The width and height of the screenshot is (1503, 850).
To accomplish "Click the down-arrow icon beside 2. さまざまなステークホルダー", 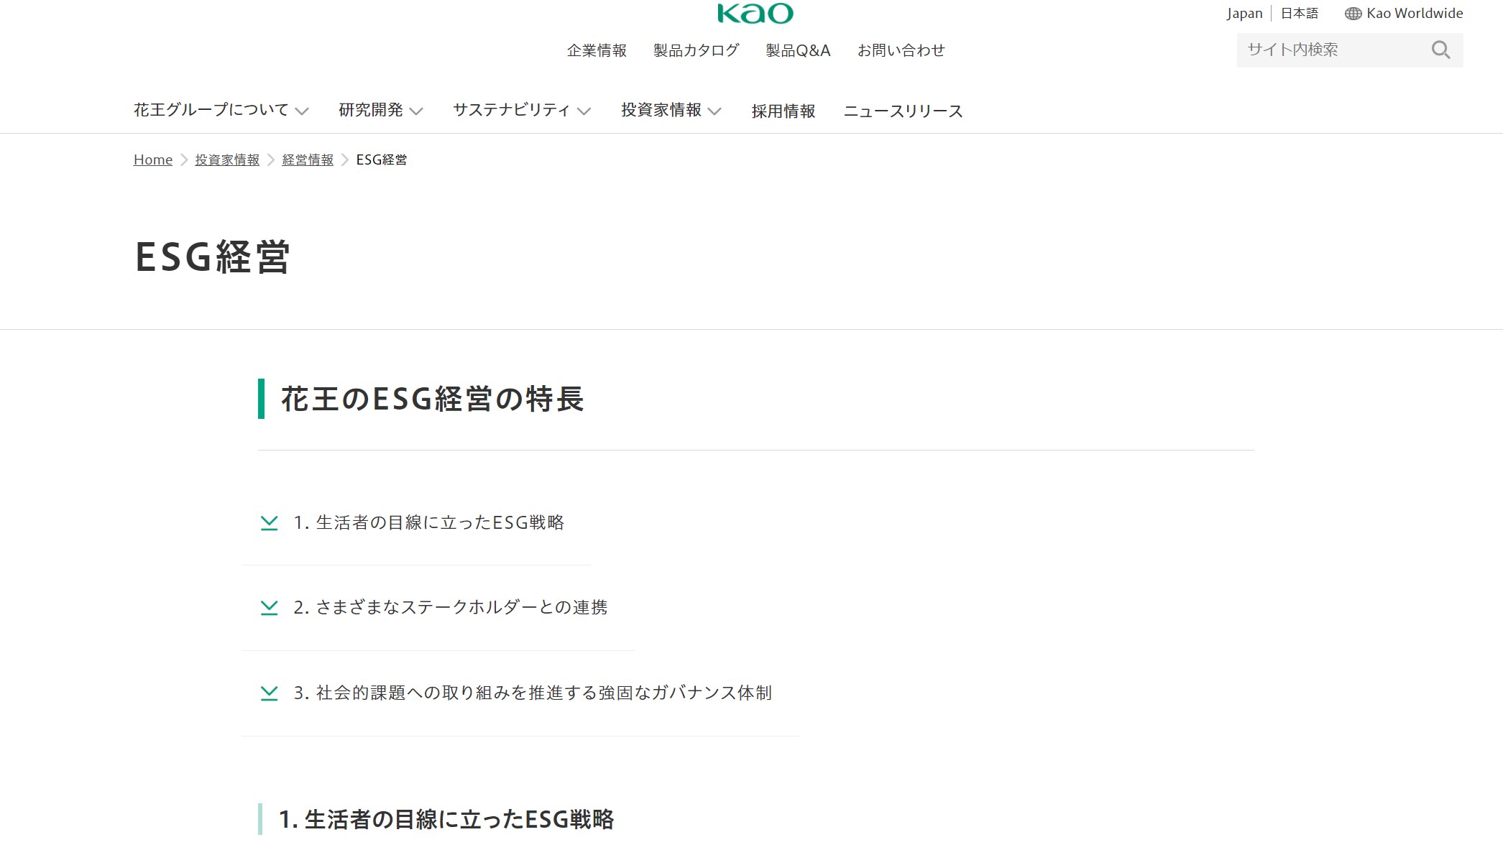I will click(x=269, y=608).
